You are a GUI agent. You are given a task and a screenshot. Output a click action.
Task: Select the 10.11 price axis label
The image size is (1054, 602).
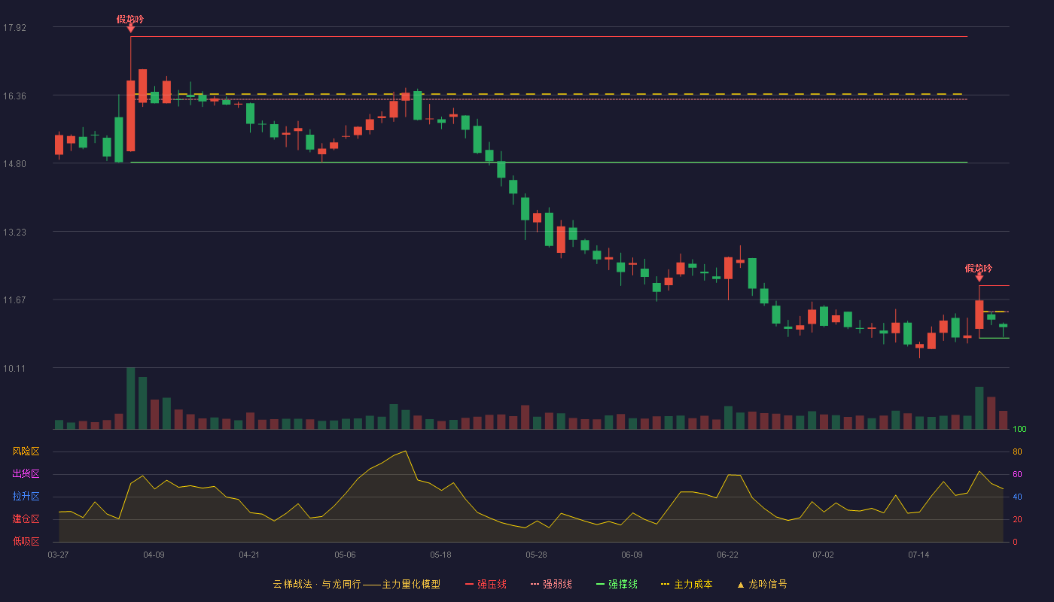click(14, 368)
